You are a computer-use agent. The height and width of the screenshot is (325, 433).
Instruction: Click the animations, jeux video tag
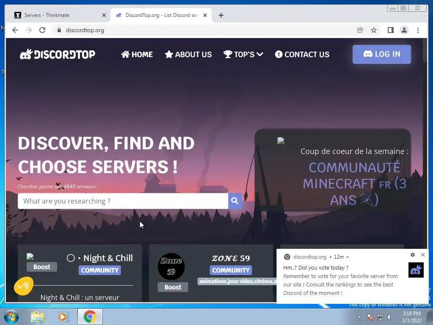click(x=238, y=281)
